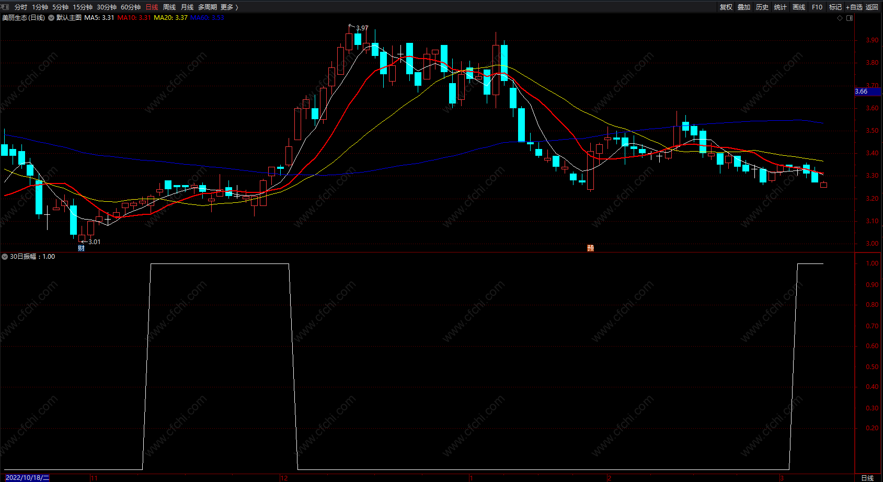This screenshot has width=883, height=482.
Task: Toggle the side panel layout icon
Action: [x=850, y=18]
